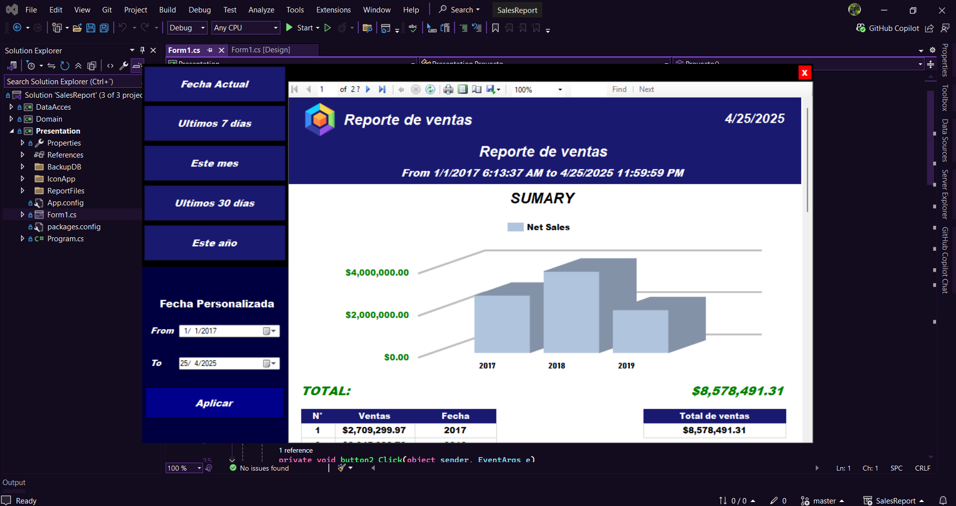956x506 pixels.
Task: Pin the Form1.cs tab
Action: (210, 50)
